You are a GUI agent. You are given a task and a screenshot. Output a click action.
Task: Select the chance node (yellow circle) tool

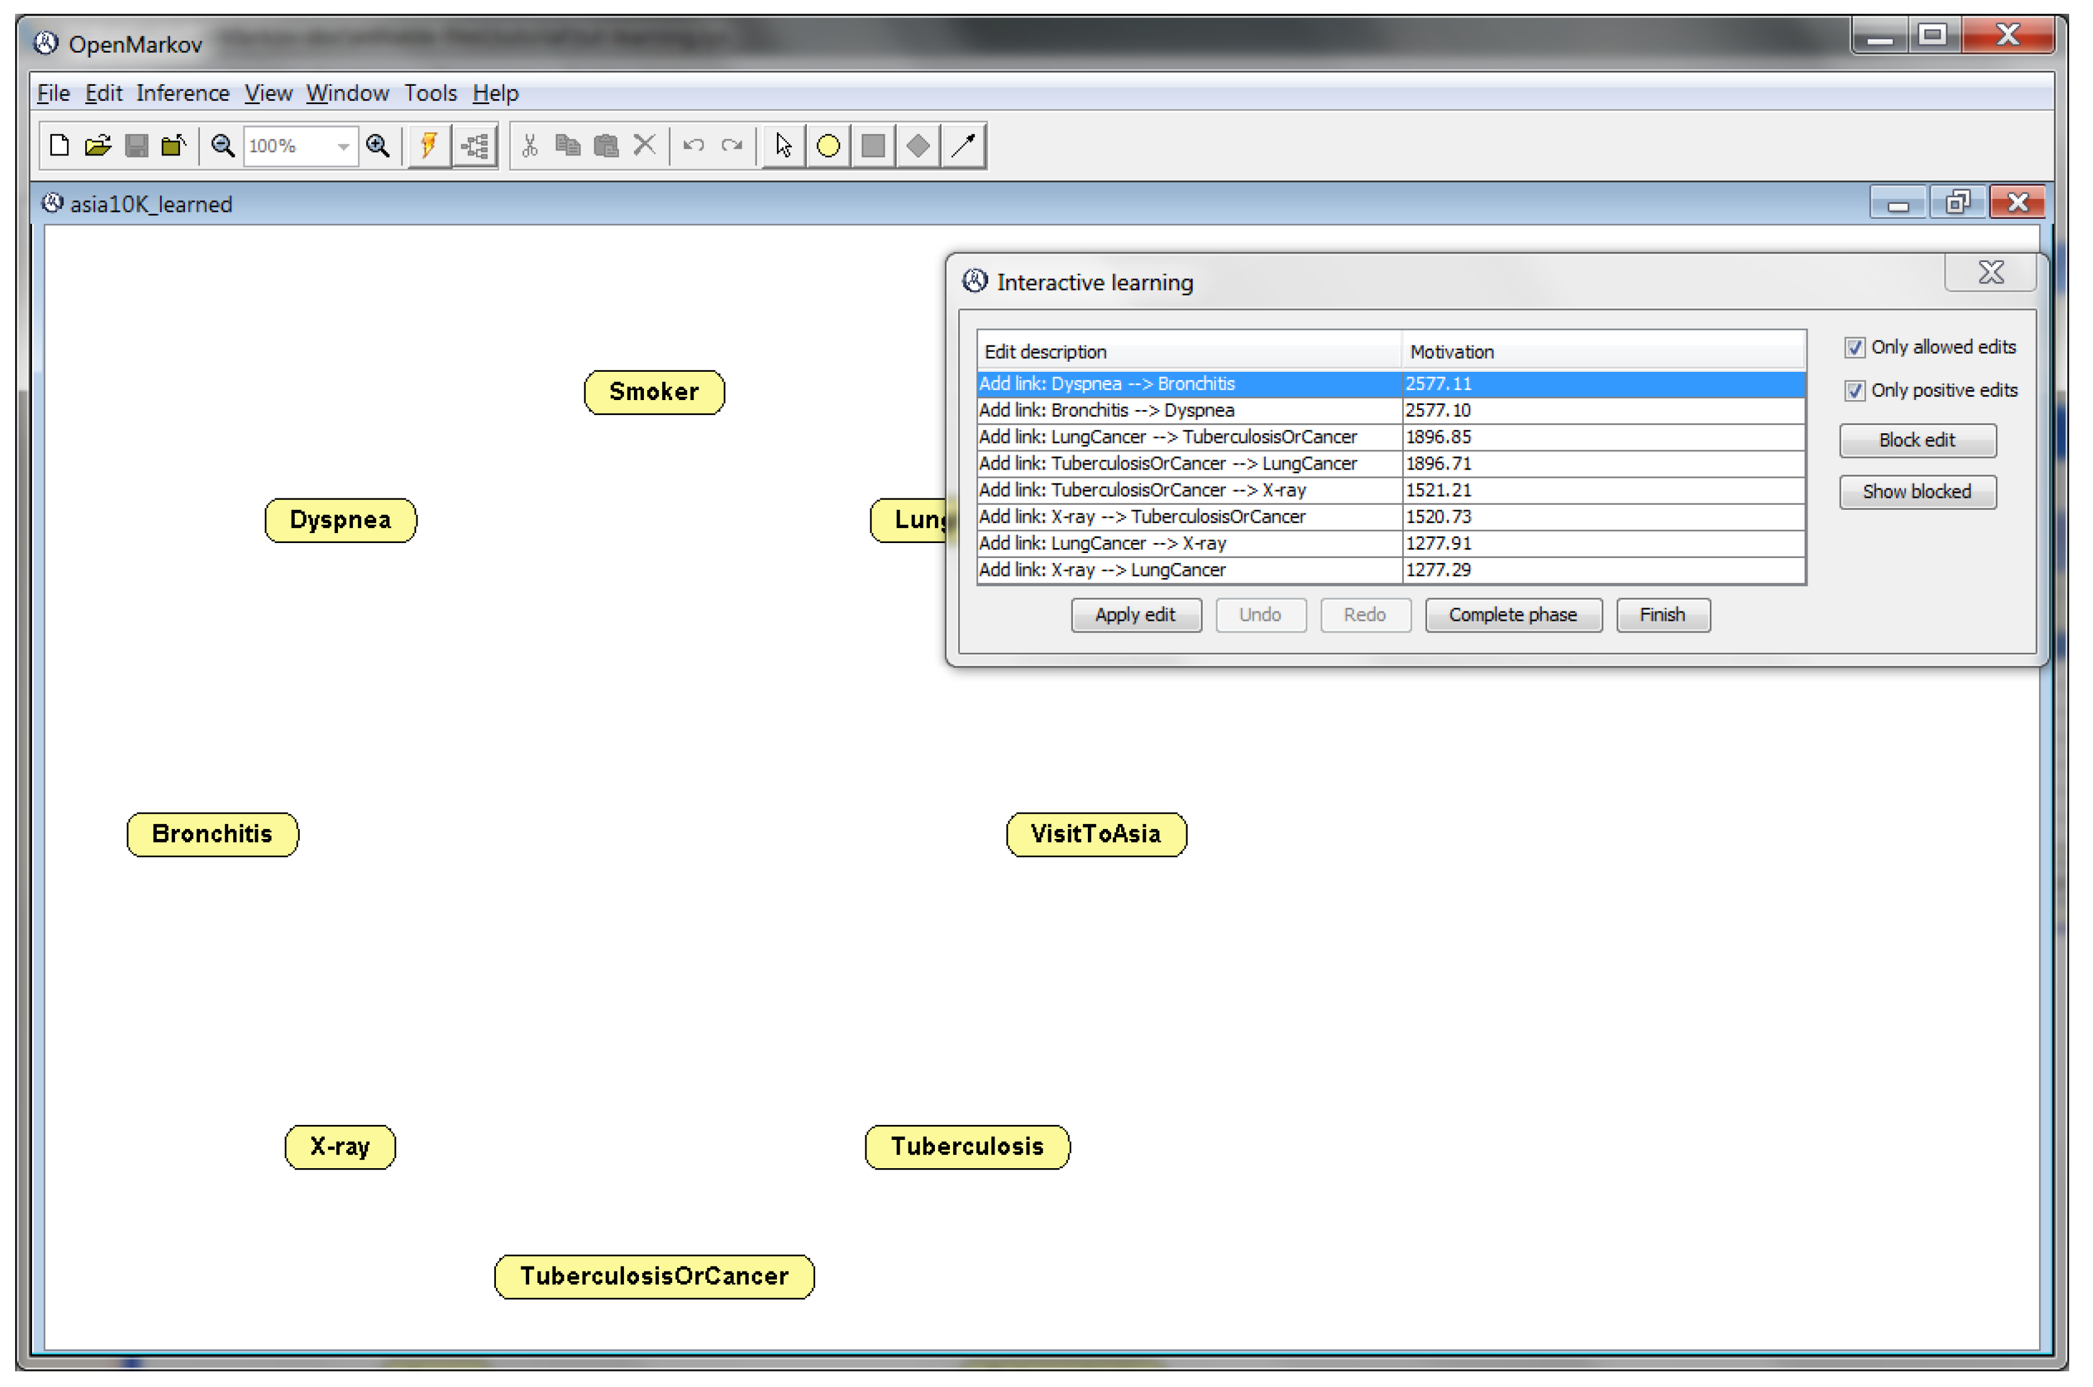click(829, 146)
